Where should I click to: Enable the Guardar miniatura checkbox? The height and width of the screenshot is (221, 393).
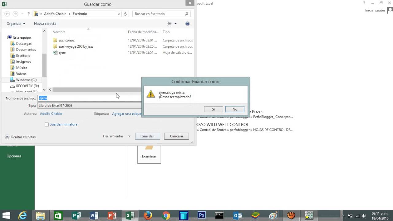(47, 124)
